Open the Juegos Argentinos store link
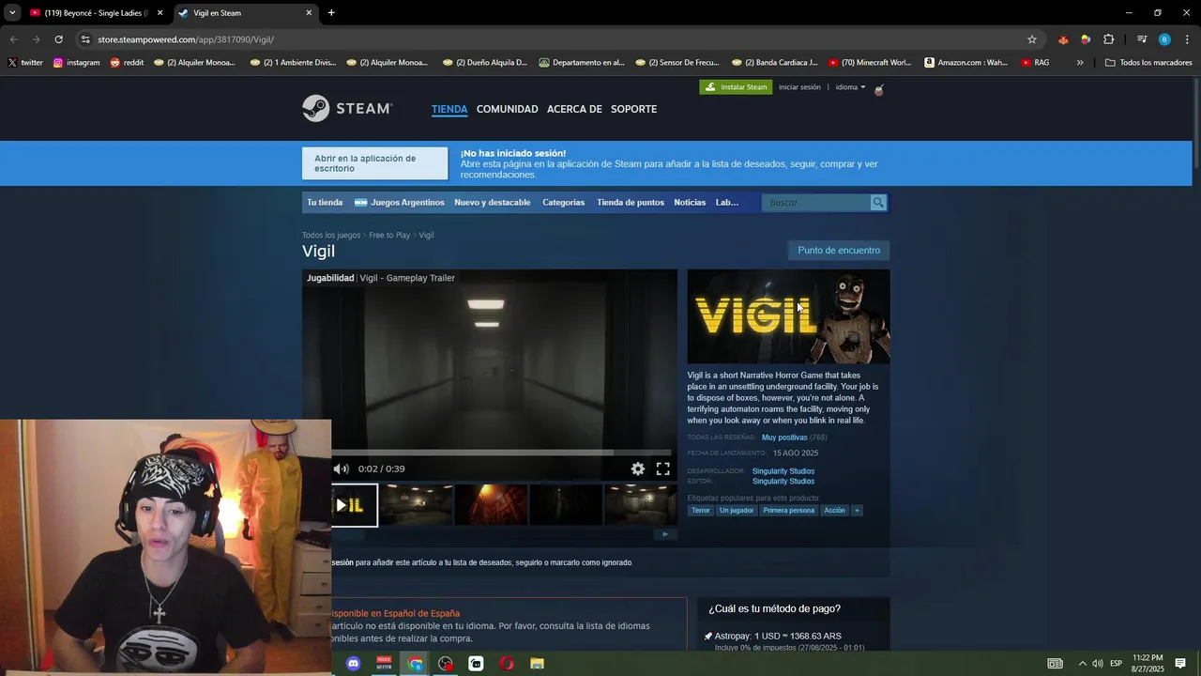1201x676 pixels. pos(399,203)
